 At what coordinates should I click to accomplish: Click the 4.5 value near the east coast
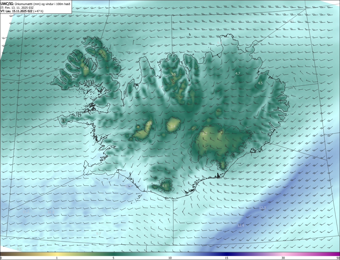tap(260, 83)
